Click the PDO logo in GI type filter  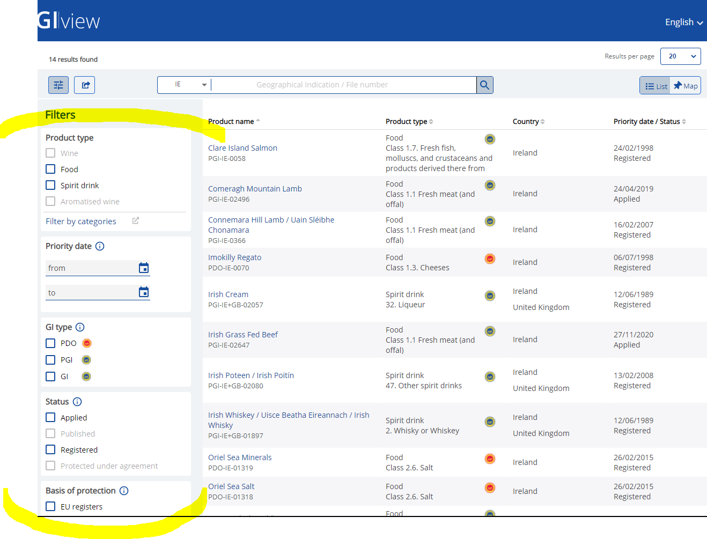coord(87,343)
